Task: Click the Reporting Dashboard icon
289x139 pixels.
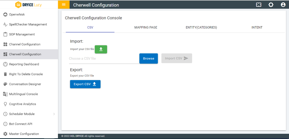Action: [x=5, y=64]
